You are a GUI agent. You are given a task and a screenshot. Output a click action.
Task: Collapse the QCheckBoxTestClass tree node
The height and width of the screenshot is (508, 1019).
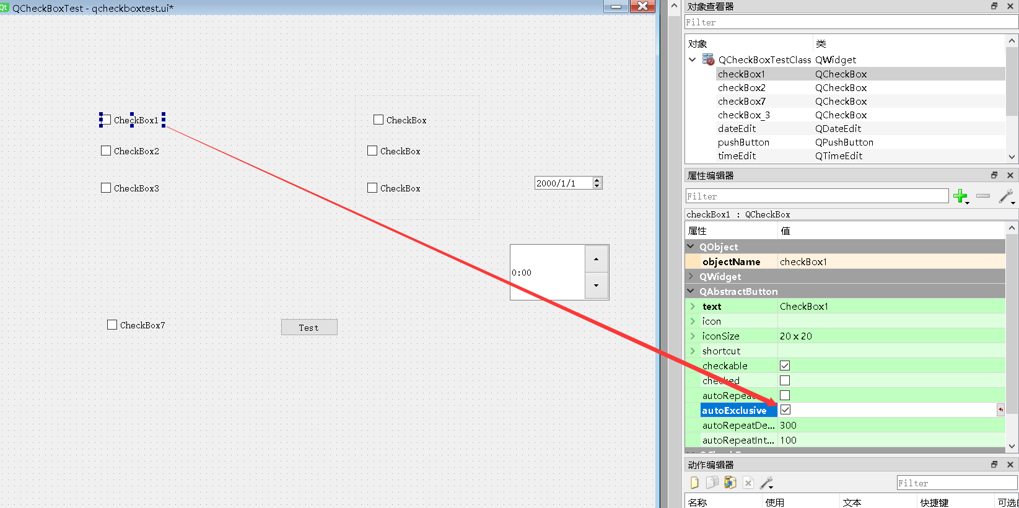click(693, 59)
